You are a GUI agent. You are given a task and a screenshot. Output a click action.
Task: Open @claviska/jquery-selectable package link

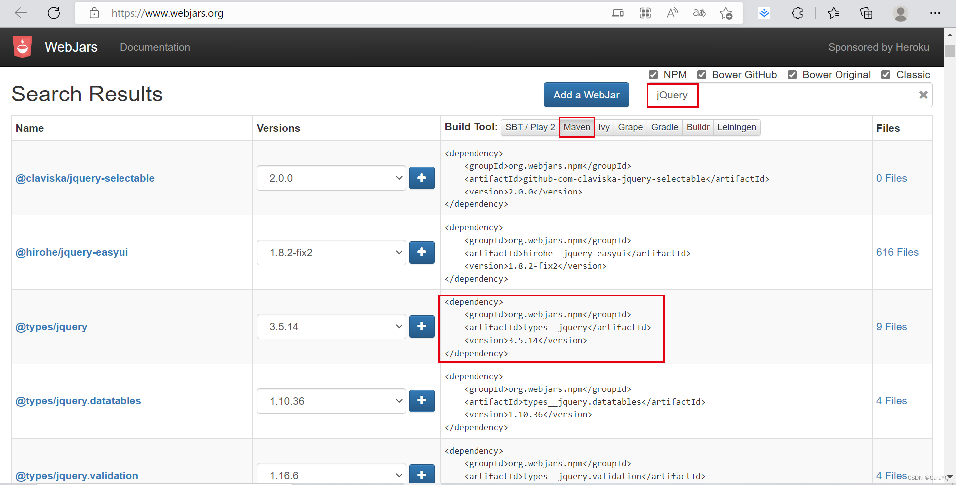point(85,178)
